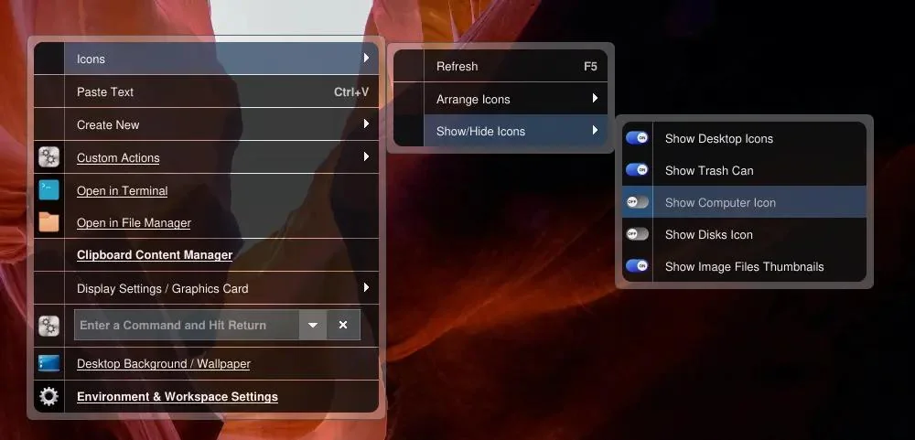Click the gears icon beside command input
Screen dimensions: 915x440
click(x=49, y=325)
